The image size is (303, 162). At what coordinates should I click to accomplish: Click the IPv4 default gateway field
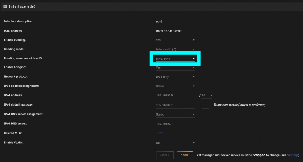175,105
